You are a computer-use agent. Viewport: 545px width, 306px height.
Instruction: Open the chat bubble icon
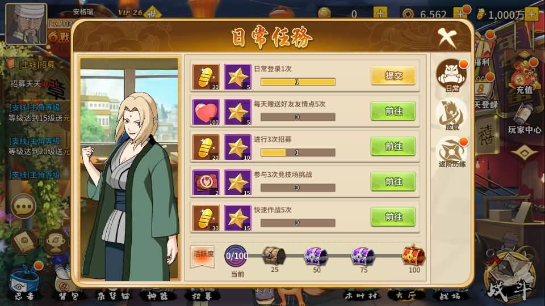(x=23, y=206)
